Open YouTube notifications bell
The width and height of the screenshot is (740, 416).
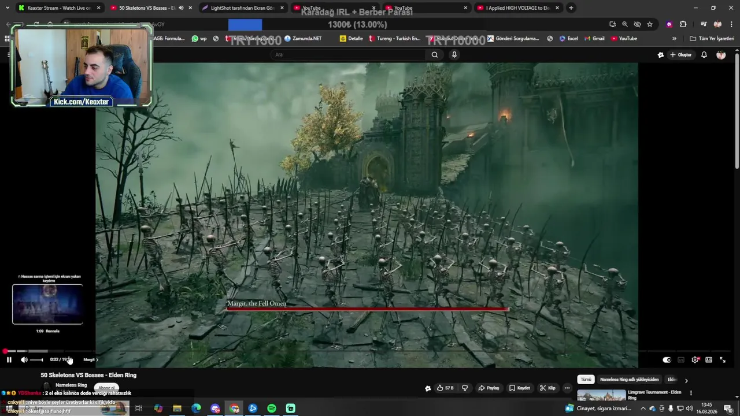(x=704, y=55)
